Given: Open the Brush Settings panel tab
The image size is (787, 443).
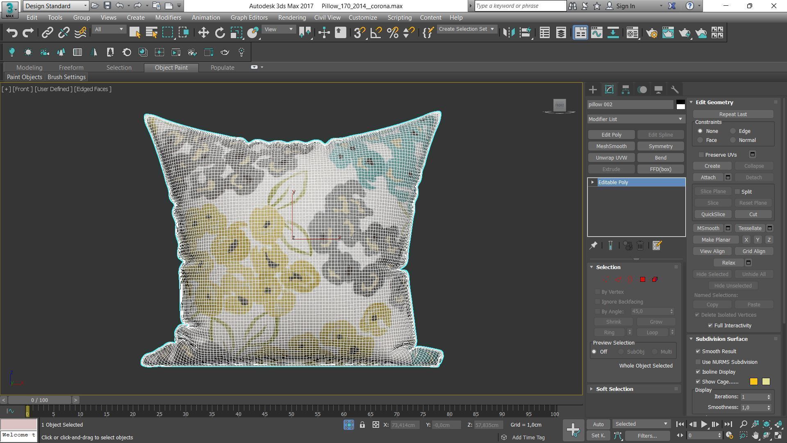Looking at the screenshot, I should (x=66, y=77).
